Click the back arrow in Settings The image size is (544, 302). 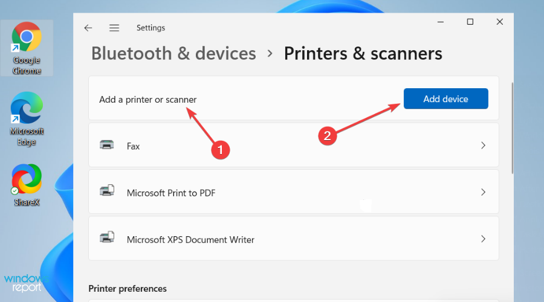point(88,28)
